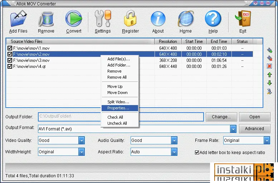Image resolution: width=278 pixels, height=183 pixels.
Task: Expand the Output Format dropdown arrow
Action: 233,129
